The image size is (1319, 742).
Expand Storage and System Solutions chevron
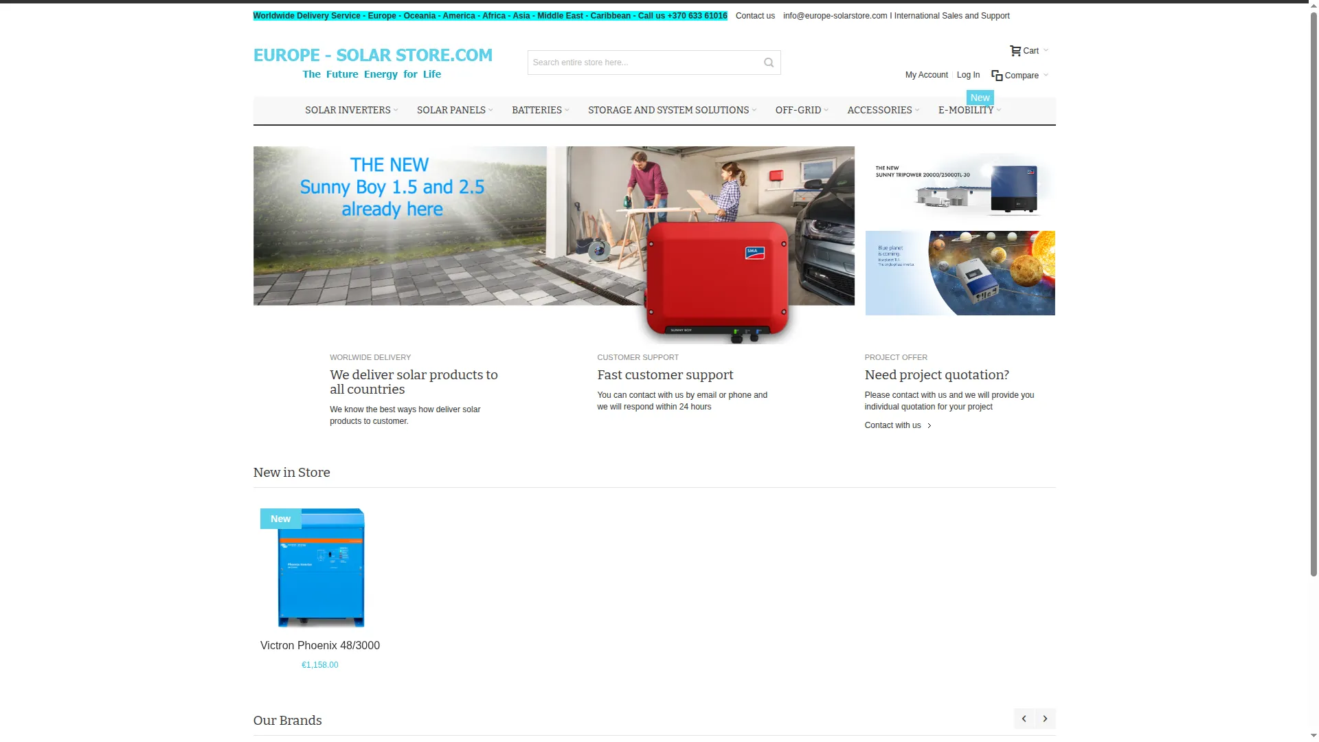click(x=754, y=110)
